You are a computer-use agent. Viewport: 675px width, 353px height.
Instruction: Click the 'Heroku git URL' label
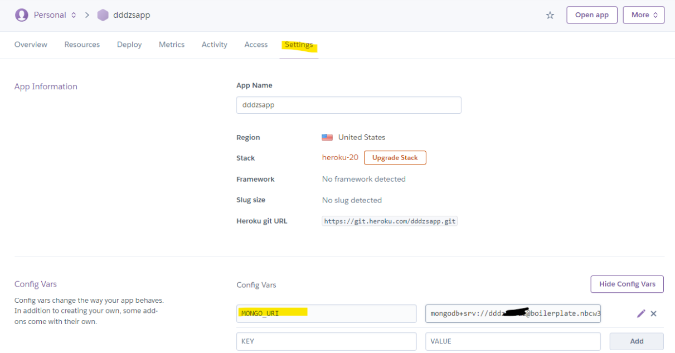coord(262,221)
